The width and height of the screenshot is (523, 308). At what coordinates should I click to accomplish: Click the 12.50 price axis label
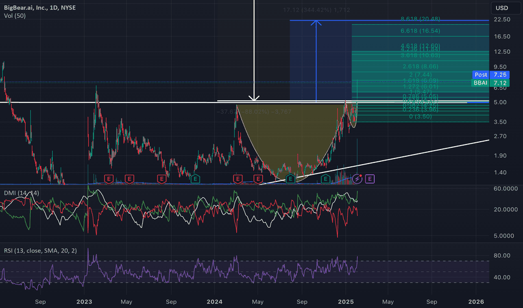(x=502, y=52)
